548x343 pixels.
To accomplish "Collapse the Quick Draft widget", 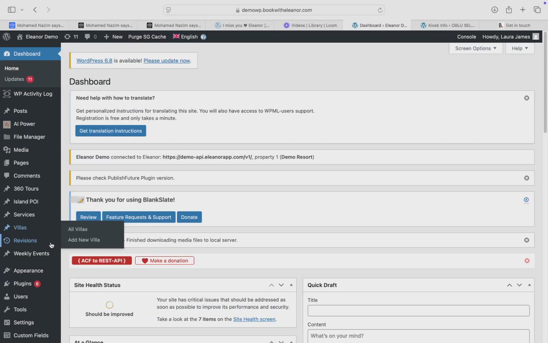I will tap(529, 285).
